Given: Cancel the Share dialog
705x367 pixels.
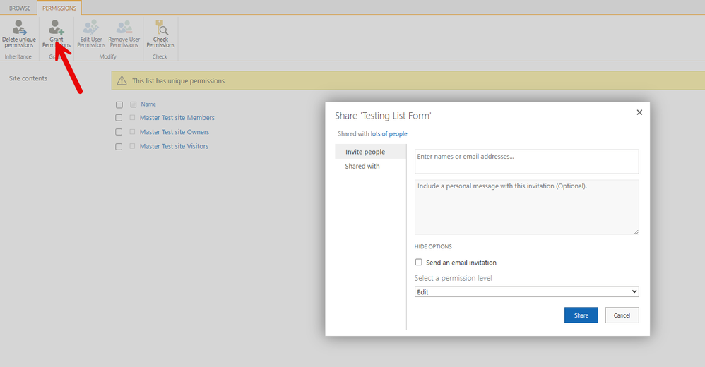Looking at the screenshot, I should click(x=622, y=315).
